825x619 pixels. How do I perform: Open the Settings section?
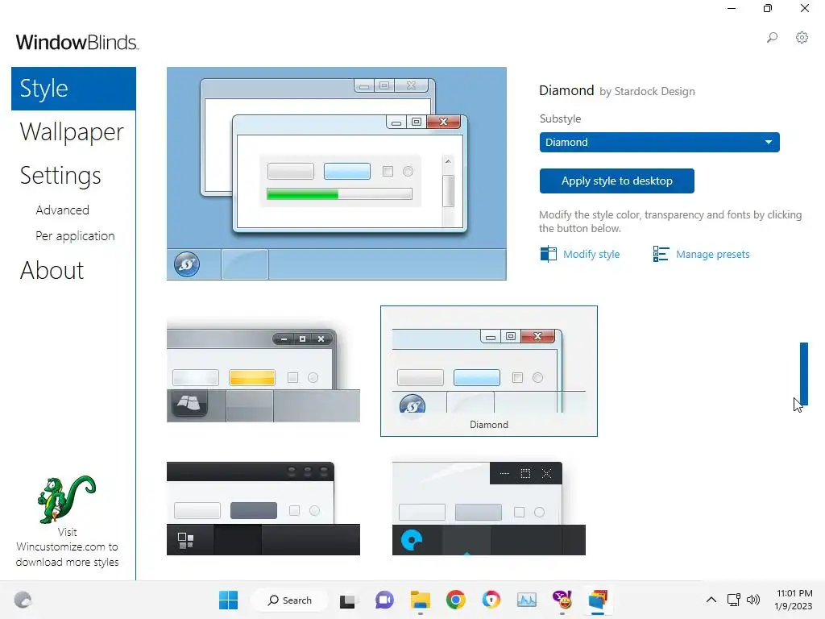60,176
